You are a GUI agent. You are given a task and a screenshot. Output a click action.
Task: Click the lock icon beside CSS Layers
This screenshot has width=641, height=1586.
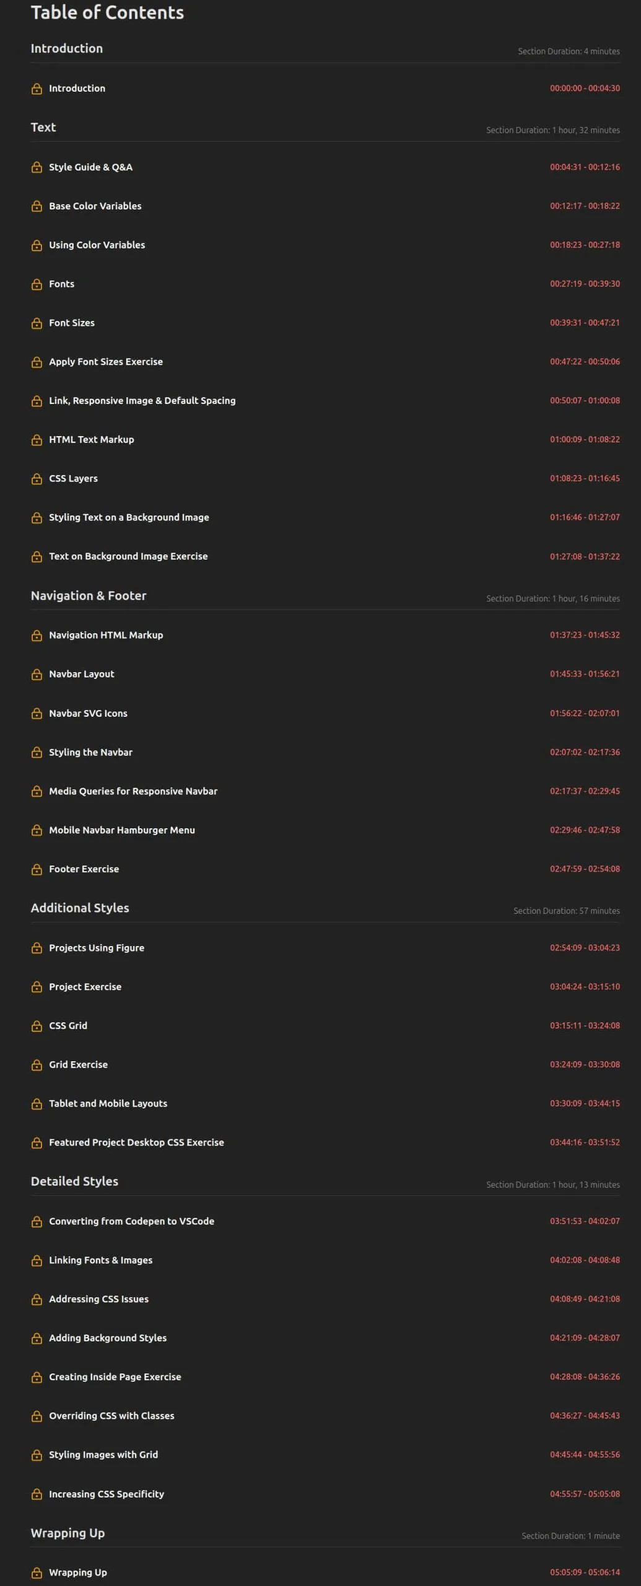pyautogui.click(x=37, y=479)
